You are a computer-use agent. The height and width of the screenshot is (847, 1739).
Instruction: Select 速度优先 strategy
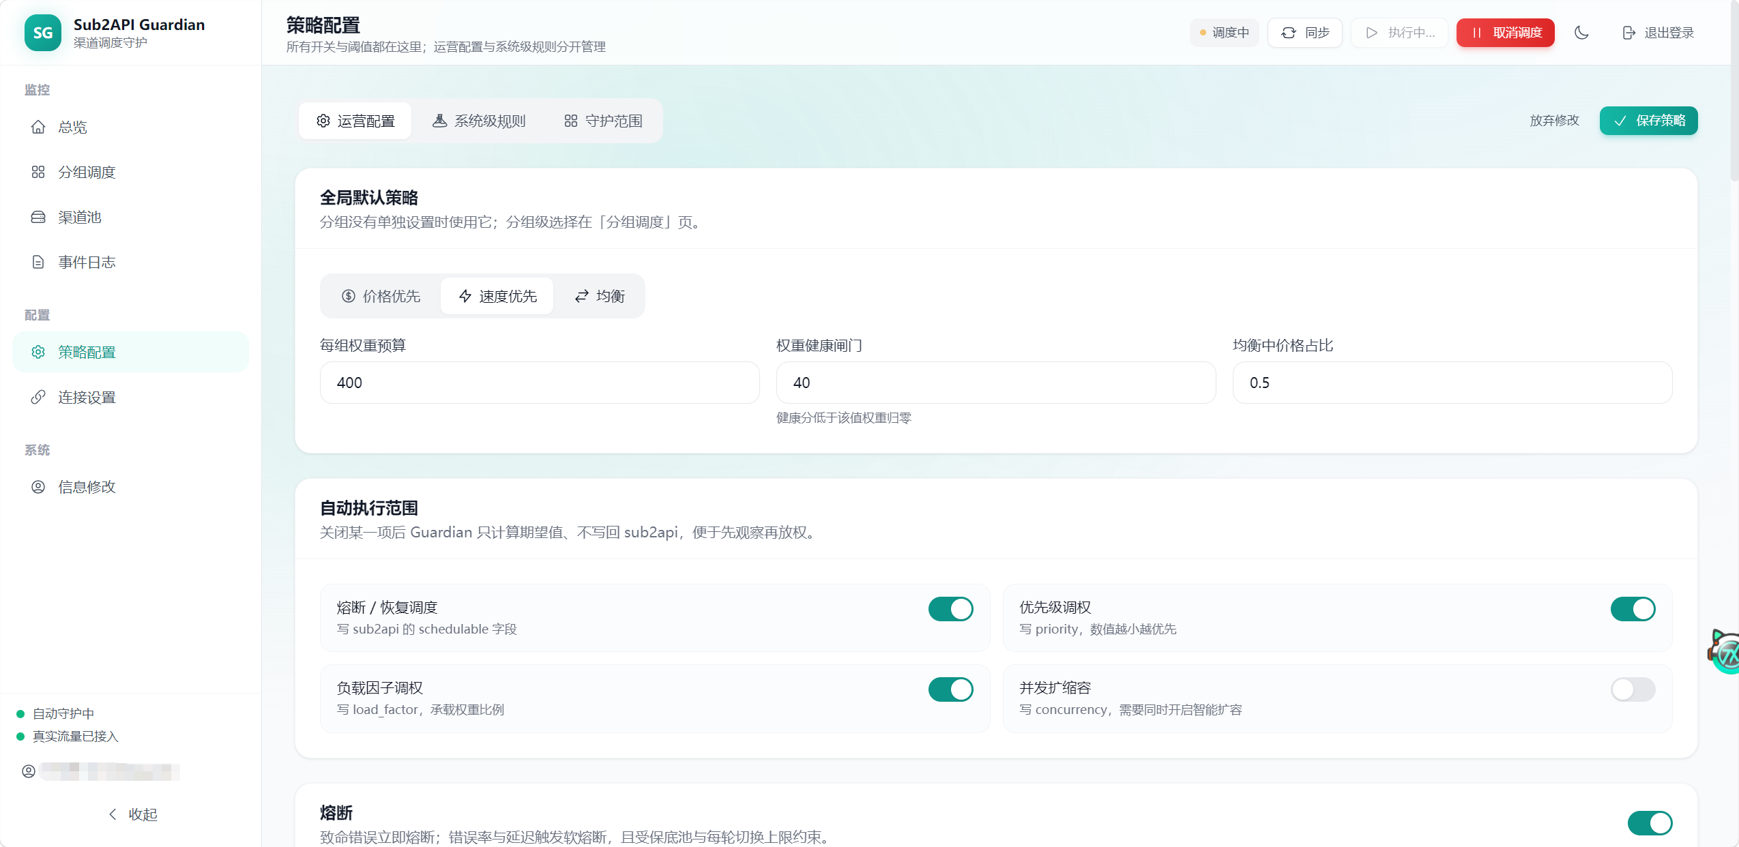[x=497, y=296]
